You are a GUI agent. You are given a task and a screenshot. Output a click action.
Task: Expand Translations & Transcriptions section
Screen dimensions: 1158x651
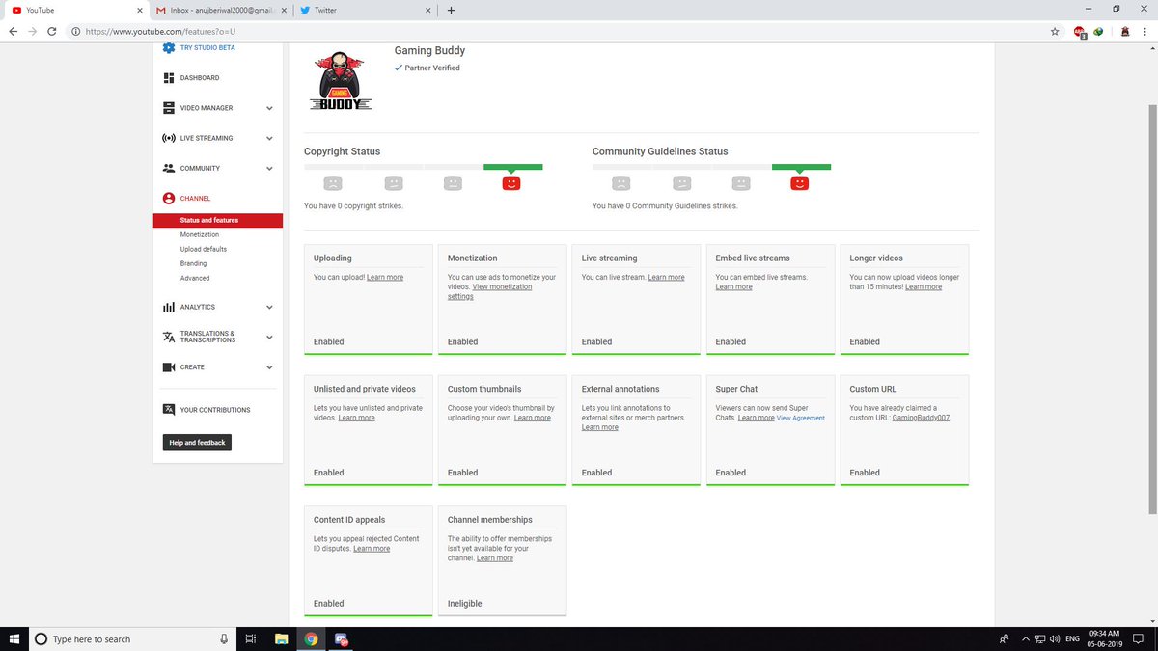tap(269, 337)
